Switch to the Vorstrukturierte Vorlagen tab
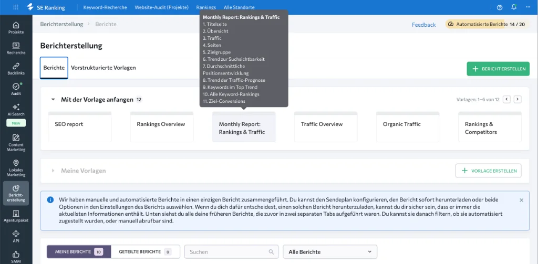Image resolution: width=538 pixels, height=264 pixels. 104,68
